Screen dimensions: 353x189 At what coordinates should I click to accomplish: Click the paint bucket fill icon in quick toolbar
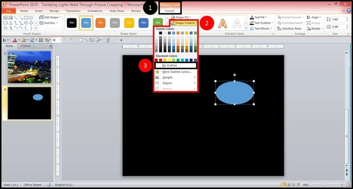tap(24, 40)
